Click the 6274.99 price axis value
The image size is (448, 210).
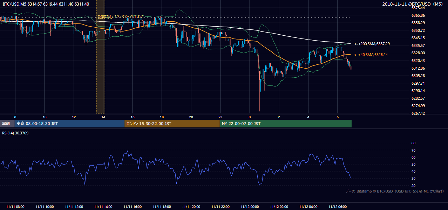tap(418, 106)
